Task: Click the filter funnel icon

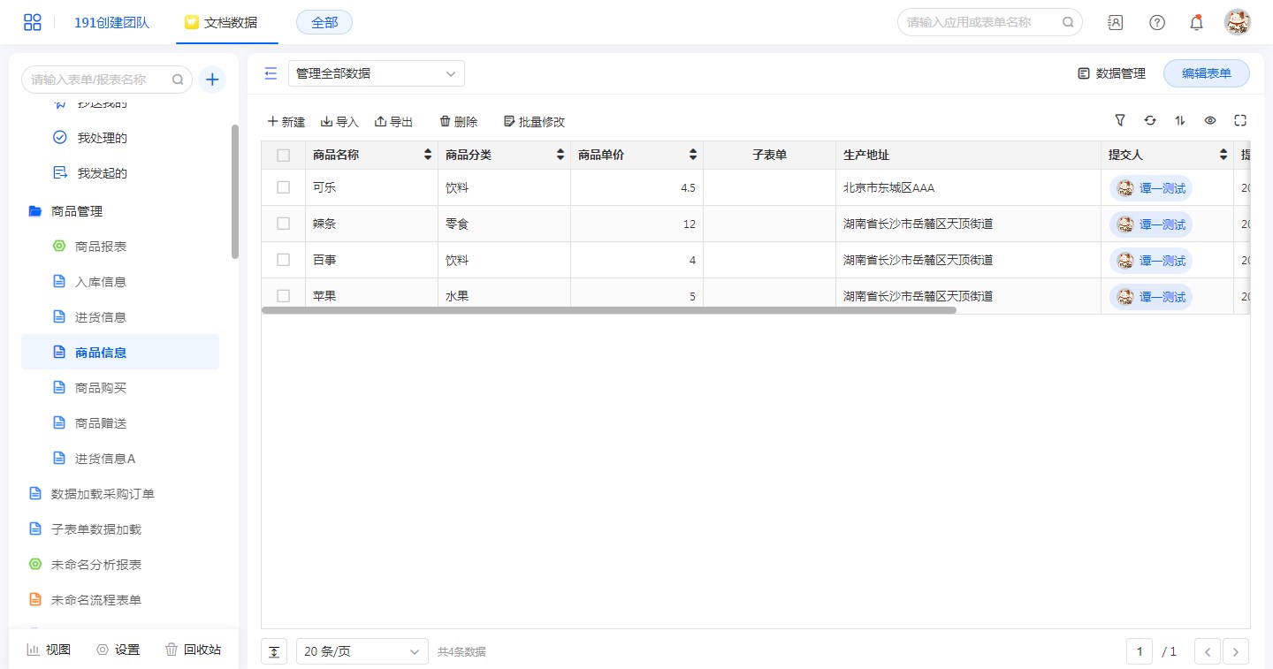Action: tap(1120, 121)
